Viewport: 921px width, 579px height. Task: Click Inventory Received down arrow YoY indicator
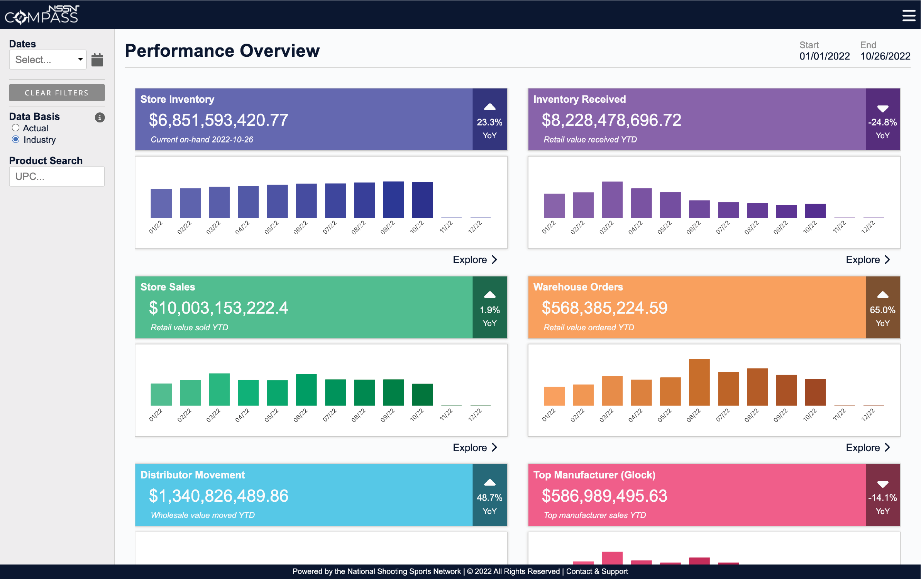tap(882, 109)
